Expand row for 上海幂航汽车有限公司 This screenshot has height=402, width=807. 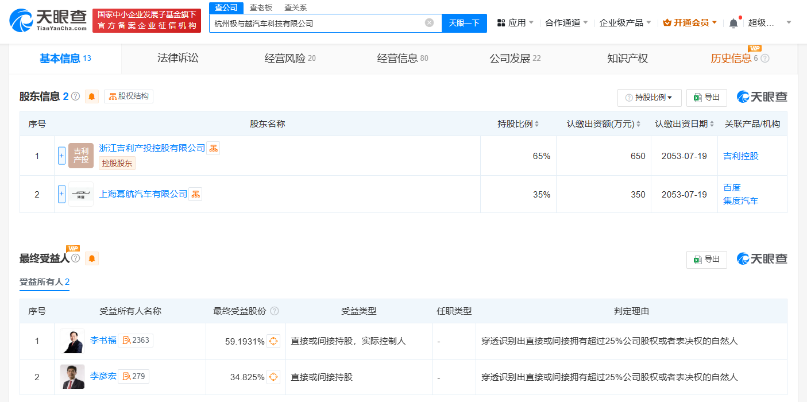tap(61, 194)
